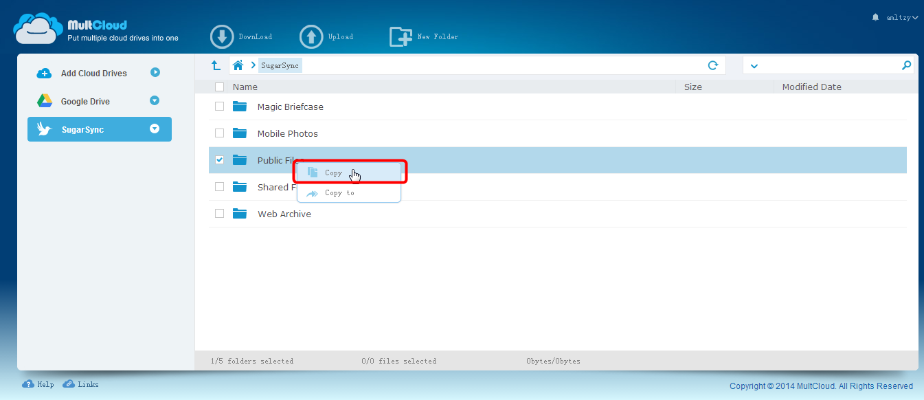This screenshot has height=400, width=924.
Task: Refresh the SugarSync file list
Action: pyautogui.click(x=713, y=65)
